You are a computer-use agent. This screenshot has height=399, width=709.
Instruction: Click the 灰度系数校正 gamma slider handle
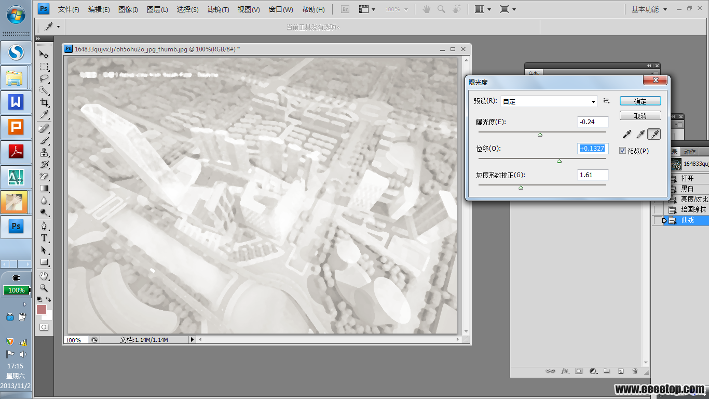(x=521, y=188)
